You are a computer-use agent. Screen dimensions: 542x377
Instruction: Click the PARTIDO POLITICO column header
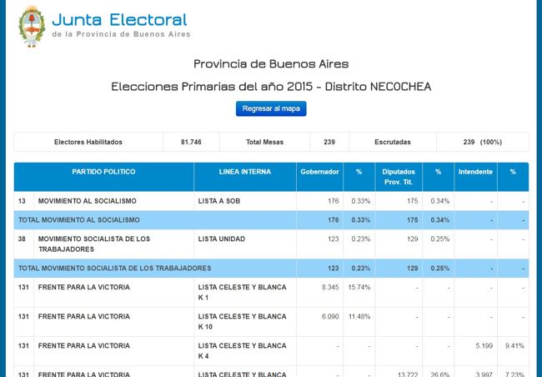103,172
